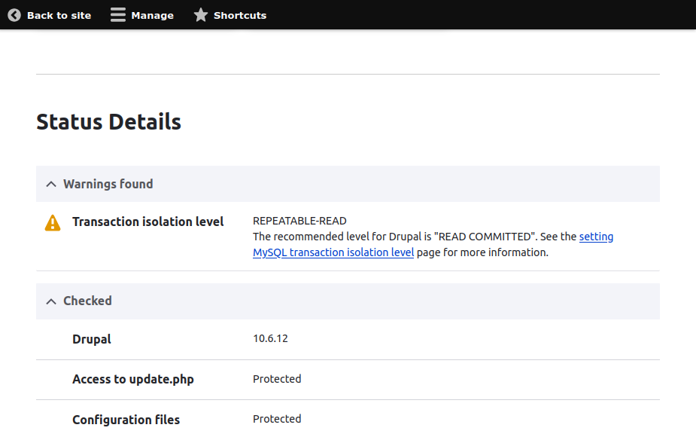
Task: Click Protected value for Access to update.php
Action: (x=277, y=379)
